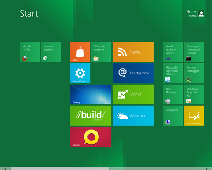
Task: Launch the Internet Explorer tile
Action: 51,52
